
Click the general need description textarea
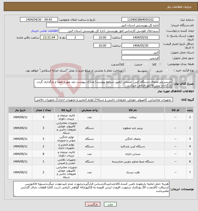tap(103, 83)
